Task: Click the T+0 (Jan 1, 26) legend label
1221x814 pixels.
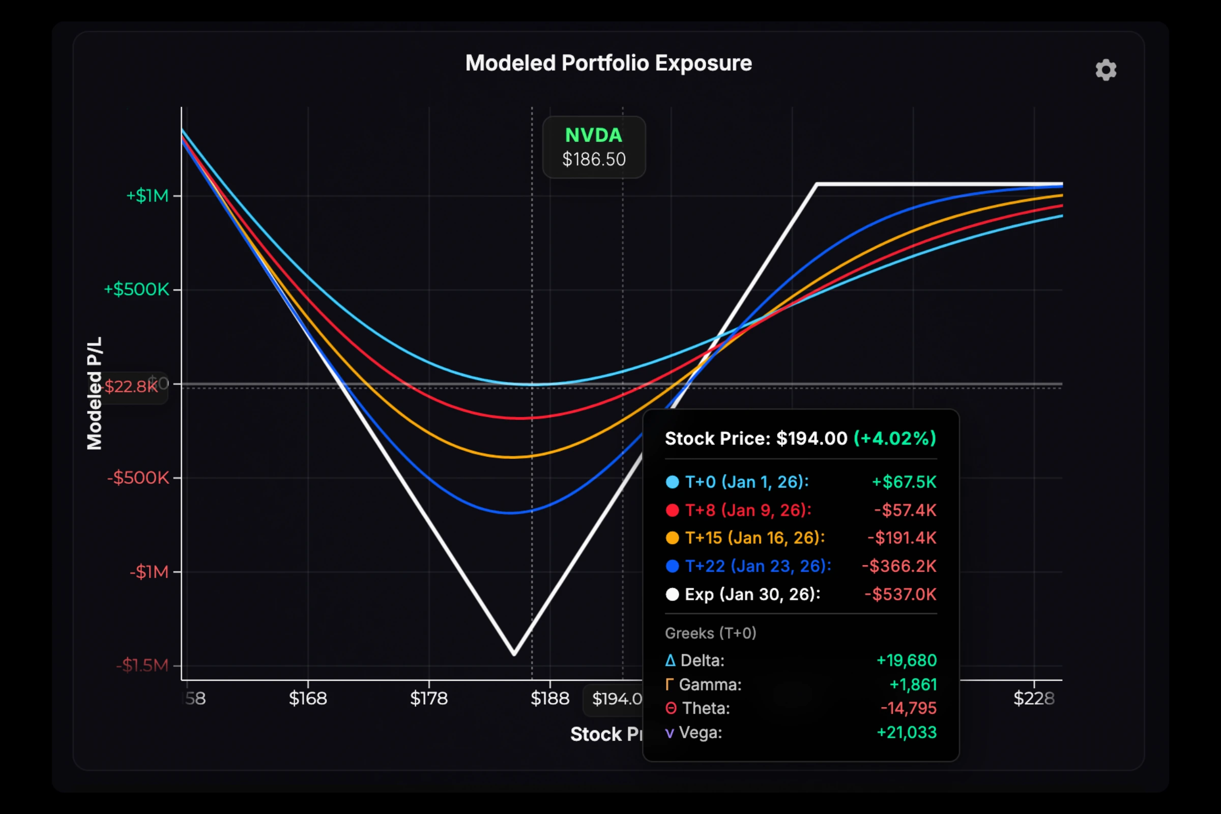Action: pos(746,482)
